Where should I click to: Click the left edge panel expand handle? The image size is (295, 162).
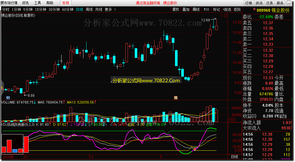2,88
